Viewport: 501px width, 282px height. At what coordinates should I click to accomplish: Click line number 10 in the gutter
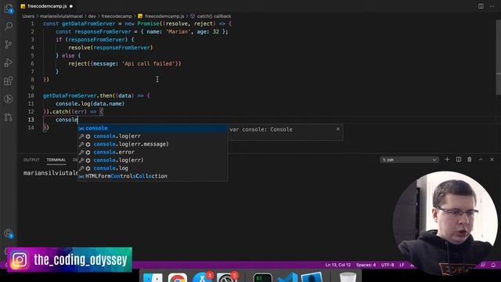tap(31, 96)
